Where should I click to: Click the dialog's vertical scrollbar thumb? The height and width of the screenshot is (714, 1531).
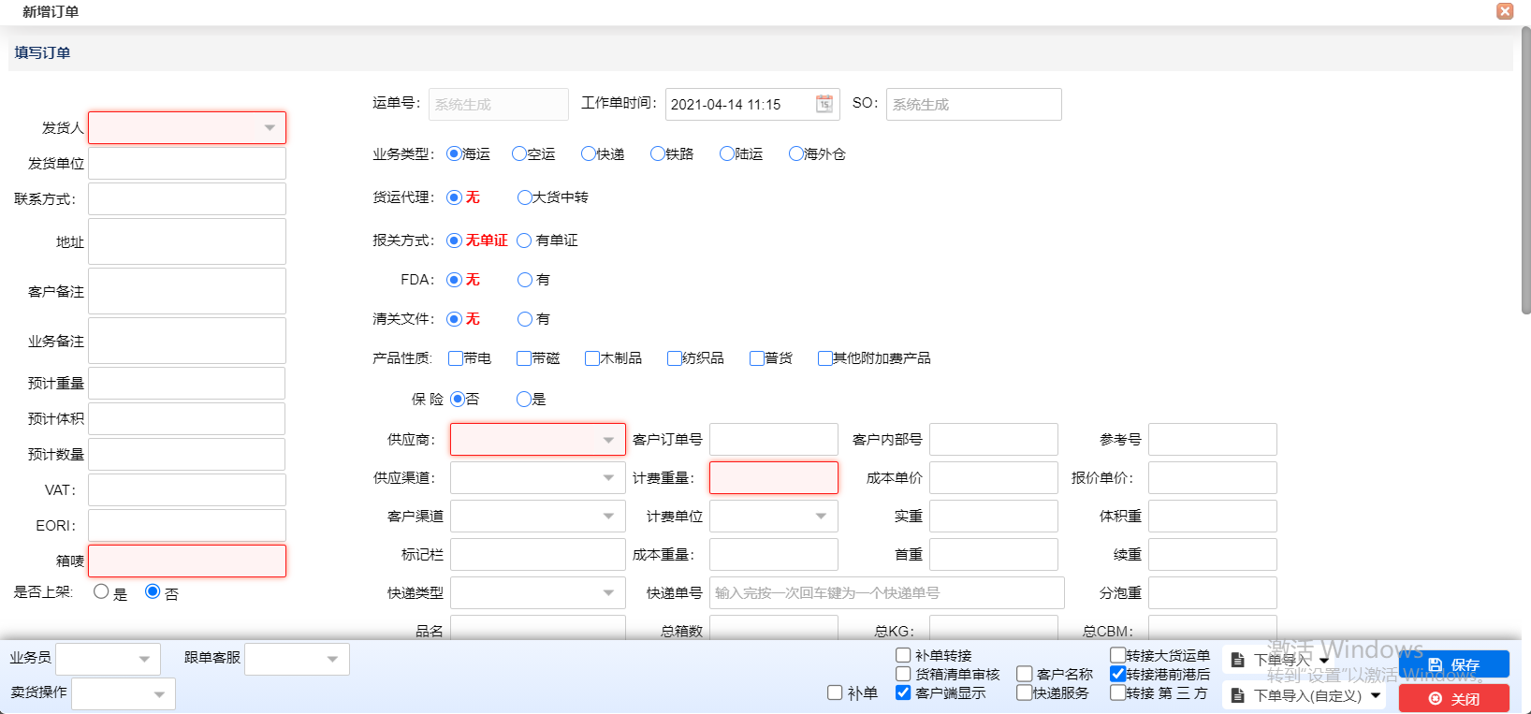click(x=1525, y=170)
